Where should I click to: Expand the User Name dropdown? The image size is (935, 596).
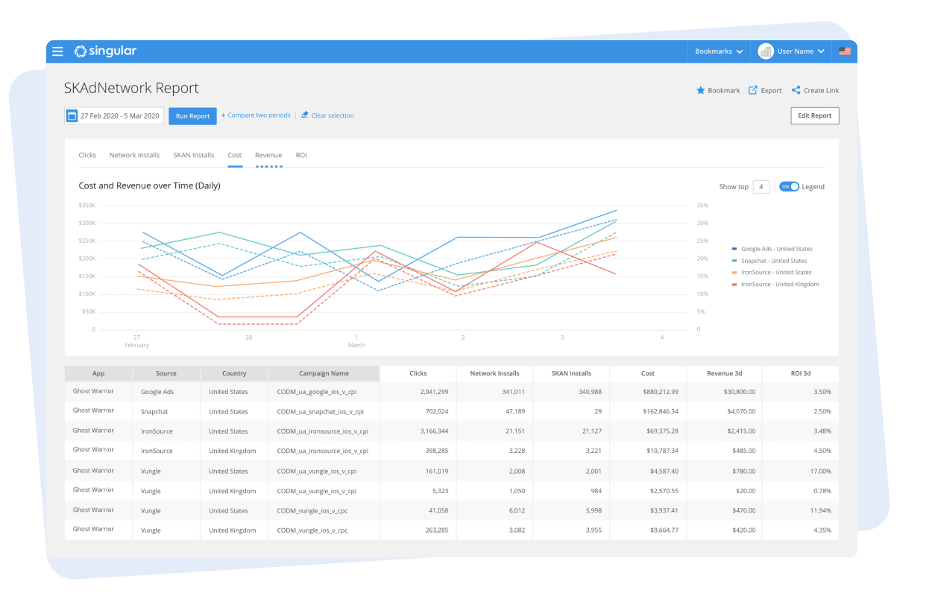click(801, 51)
